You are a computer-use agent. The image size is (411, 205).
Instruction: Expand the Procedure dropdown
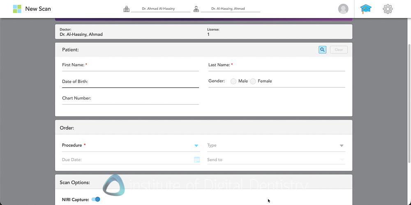coord(196,145)
